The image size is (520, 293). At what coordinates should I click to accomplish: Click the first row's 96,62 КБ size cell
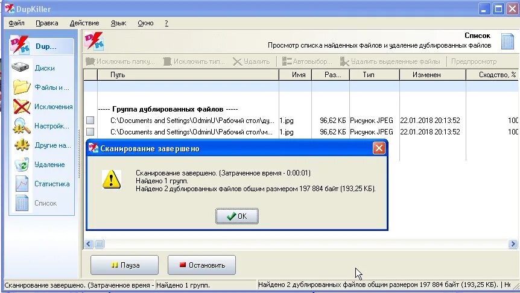[332, 121]
